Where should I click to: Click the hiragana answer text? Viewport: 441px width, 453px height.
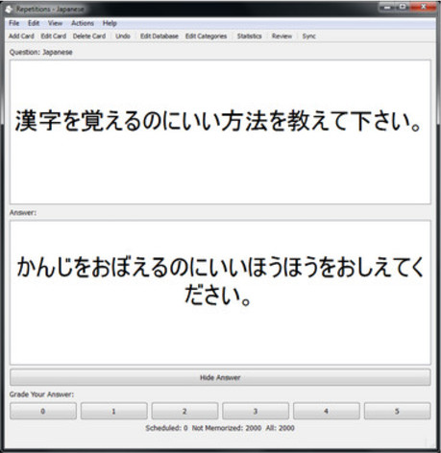(220, 281)
